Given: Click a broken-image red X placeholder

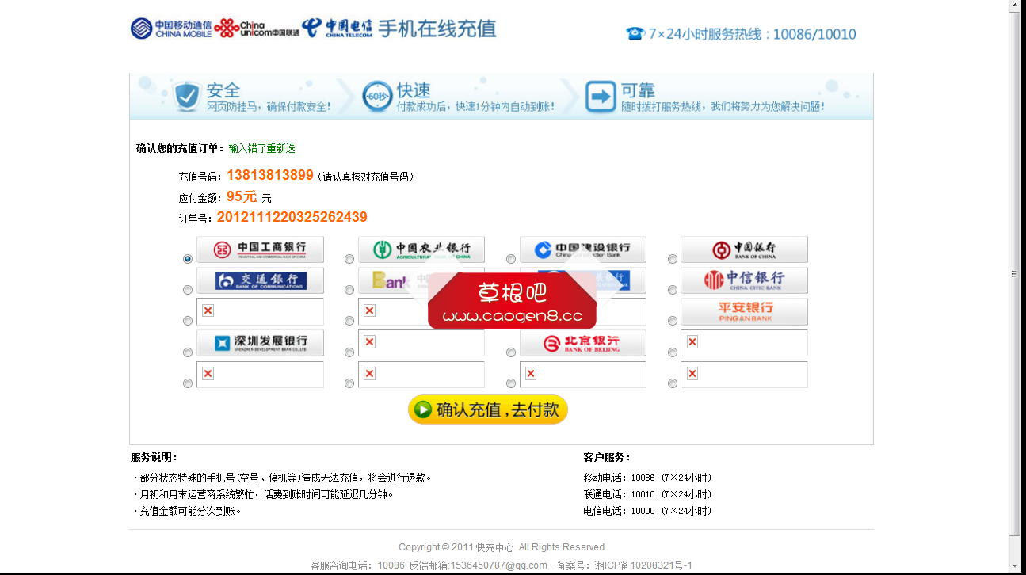Looking at the screenshot, I should (208, 310).
